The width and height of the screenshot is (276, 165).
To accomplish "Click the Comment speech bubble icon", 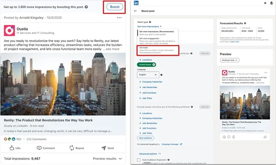I will pyautogui.click(x=39, y=148).
